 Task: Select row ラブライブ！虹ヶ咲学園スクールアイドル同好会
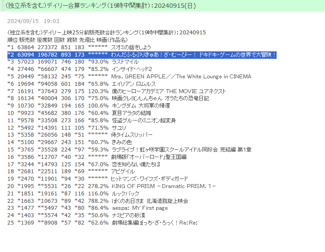(x=129, y=150)
